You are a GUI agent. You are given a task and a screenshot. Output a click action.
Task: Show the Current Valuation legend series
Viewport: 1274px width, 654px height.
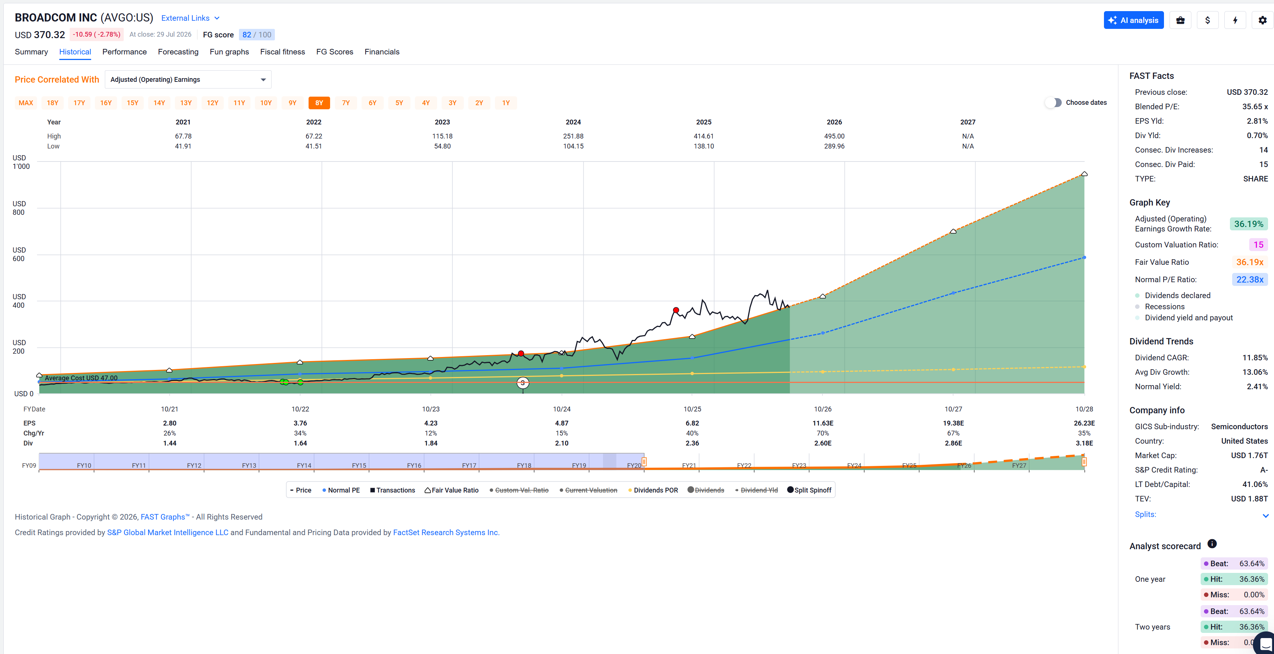588,490
